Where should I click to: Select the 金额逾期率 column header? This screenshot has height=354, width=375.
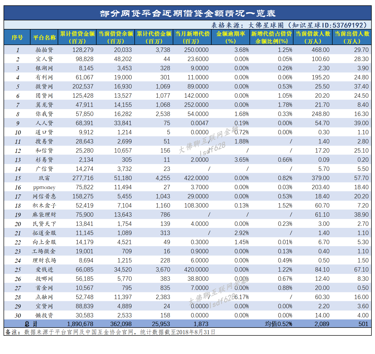click(x=230, y=37)
